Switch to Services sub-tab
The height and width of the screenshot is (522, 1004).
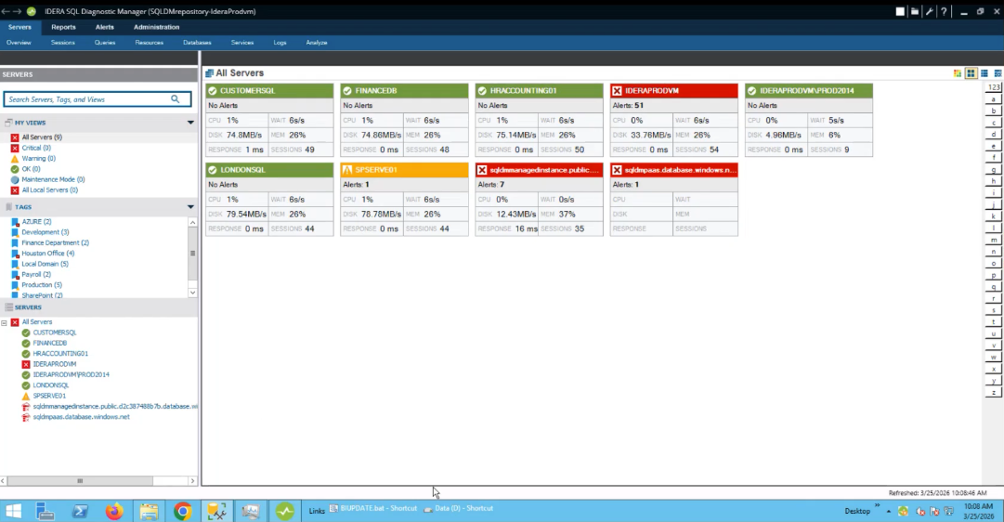coord(242,43)
